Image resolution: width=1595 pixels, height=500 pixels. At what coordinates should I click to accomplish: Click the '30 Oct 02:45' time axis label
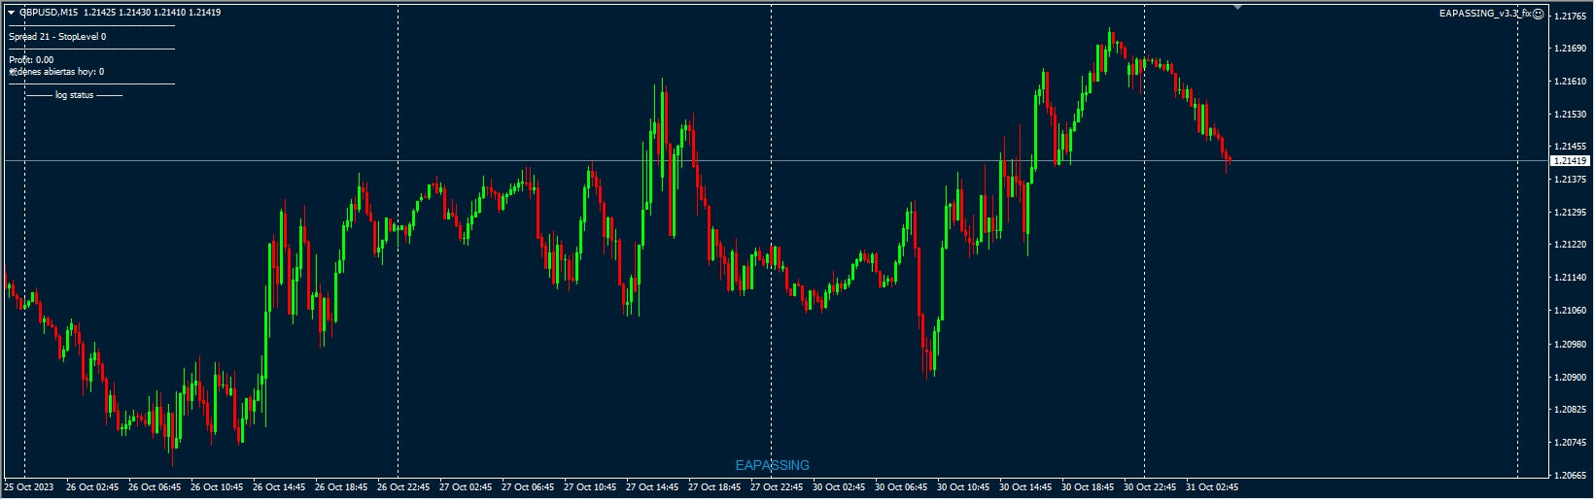click(838, 487)
